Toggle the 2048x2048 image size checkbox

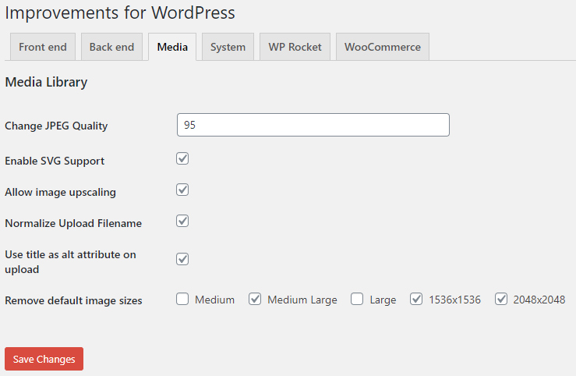pos(501,300)
